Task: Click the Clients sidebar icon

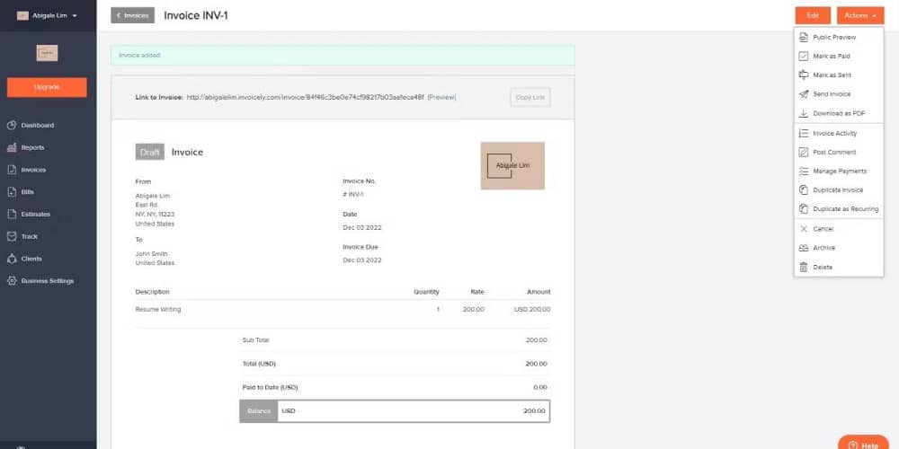Action: 13,259
